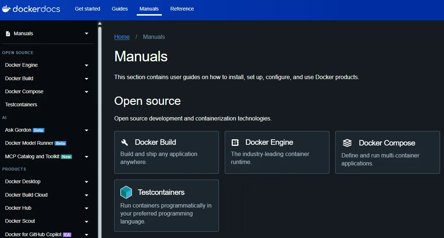Open Docker Hub in the sidebar
The height and width of the screenshot is (238, 444).
click(x=18, y=208)
